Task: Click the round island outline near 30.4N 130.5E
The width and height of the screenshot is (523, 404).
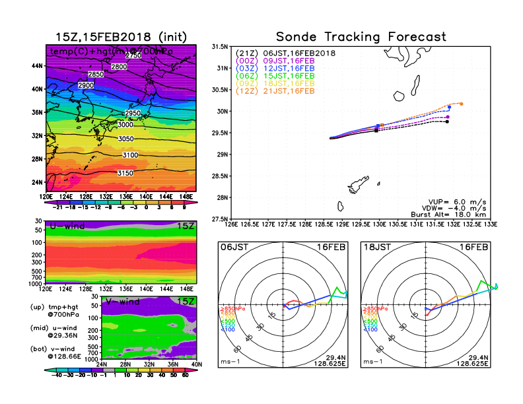Action: [x=399, y=96]
